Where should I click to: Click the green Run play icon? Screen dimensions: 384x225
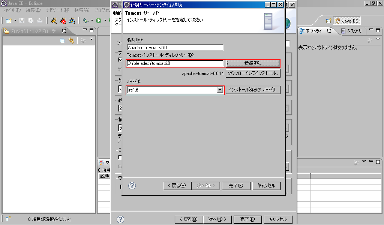99,21
